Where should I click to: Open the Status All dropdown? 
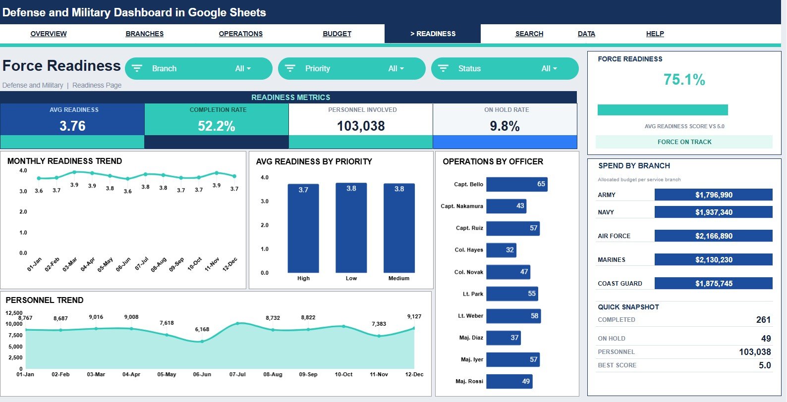click(x=549, y=68)
